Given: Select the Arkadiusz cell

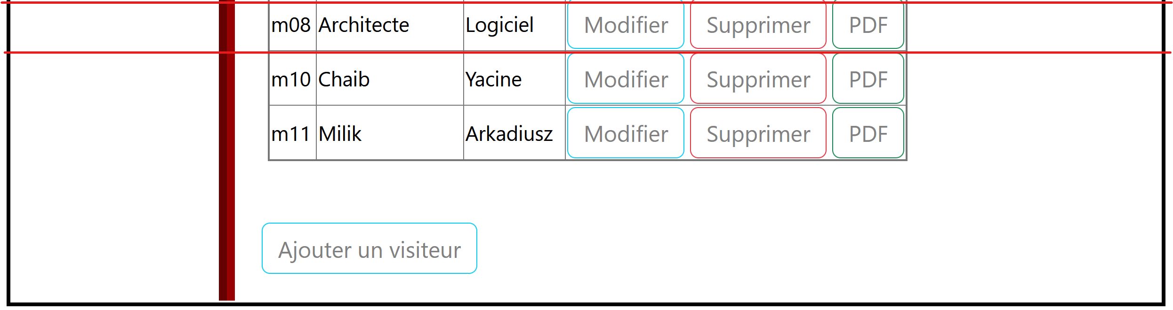Looking at the screenshot, I should (x=509, y=134).
